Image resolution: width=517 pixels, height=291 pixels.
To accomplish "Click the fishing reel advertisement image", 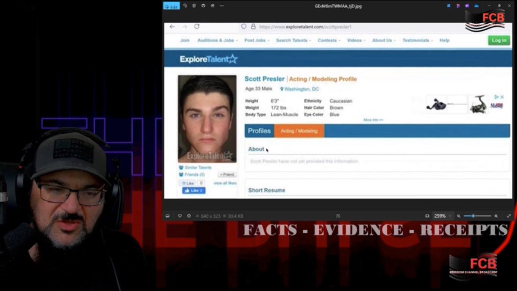I will (x=457, y=105).
